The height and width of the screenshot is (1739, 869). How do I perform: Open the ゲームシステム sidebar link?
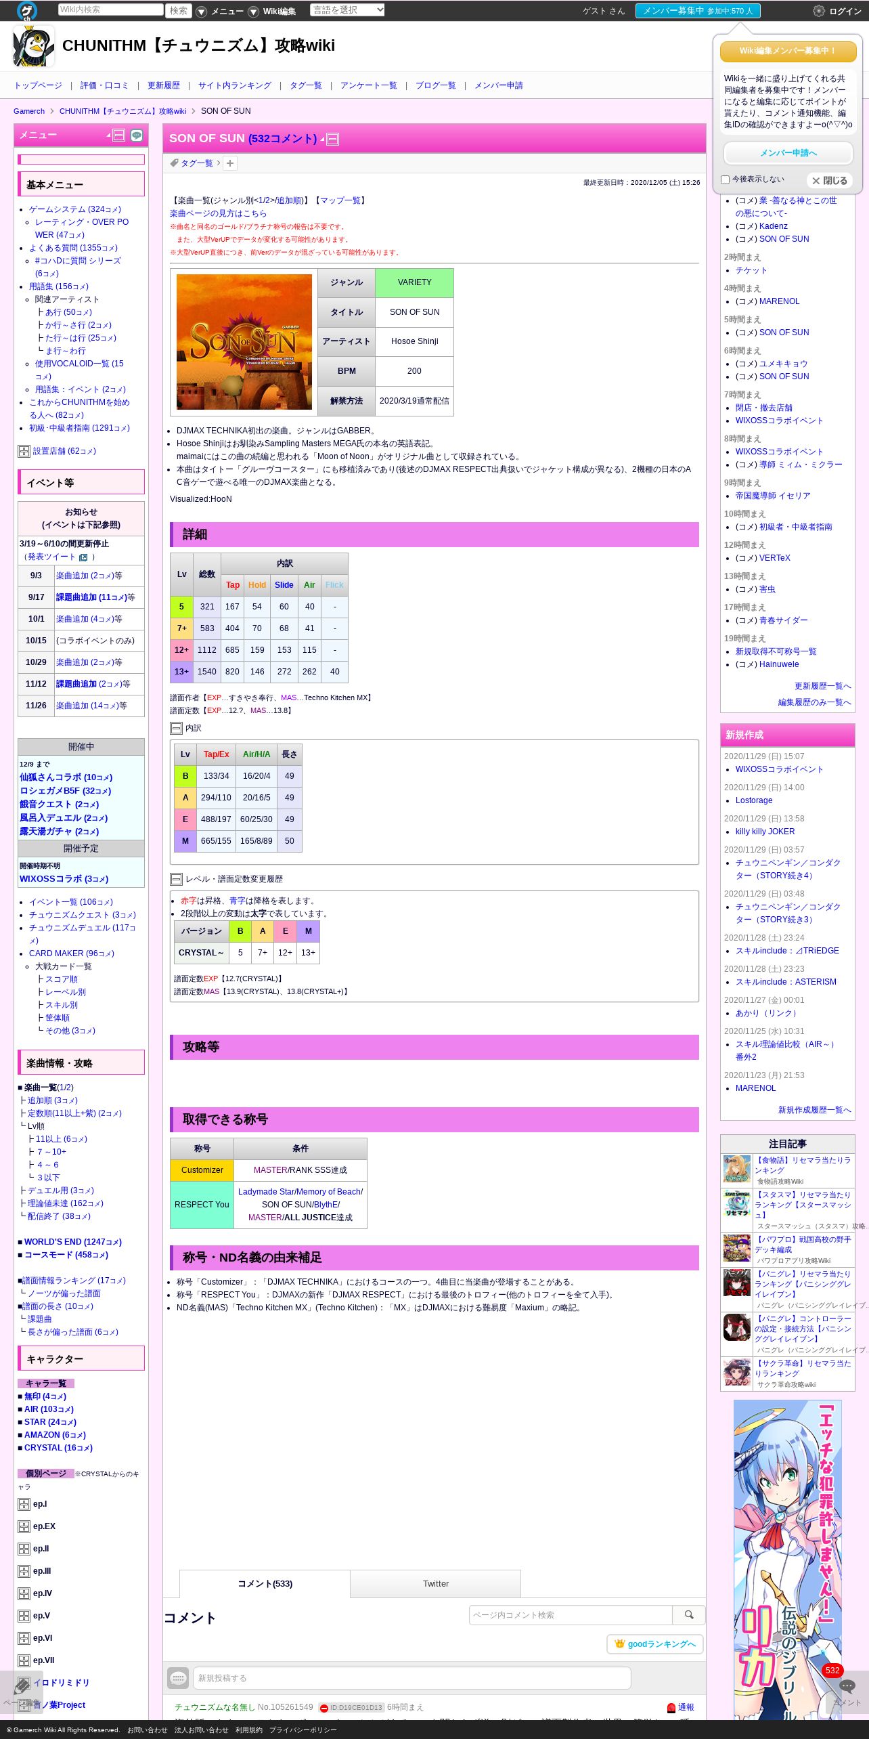coord(75,209)
